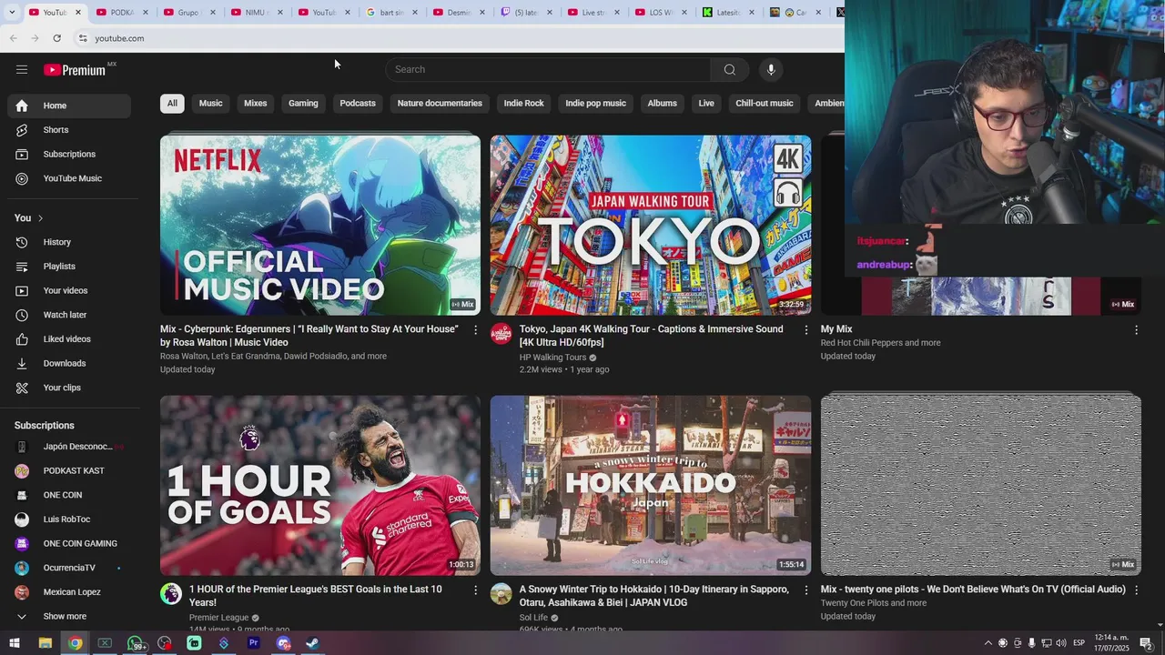
Task: Open the Windows notification center
Action: click(1146, 643)
